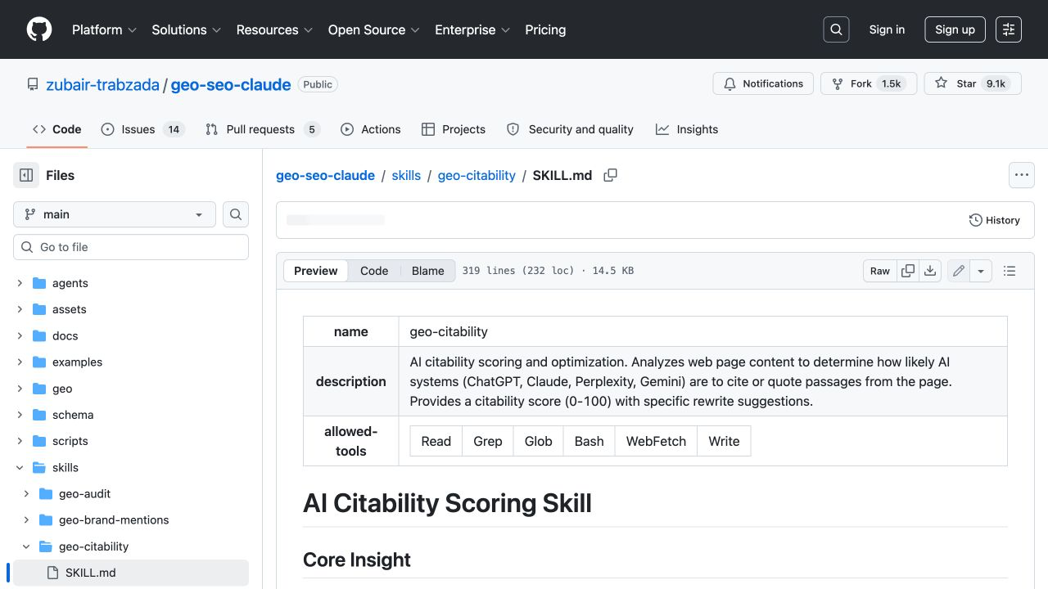Search files magnifier icon in sidebar
The height and width of the screenshot is (589, 1048).
(236, 214)
